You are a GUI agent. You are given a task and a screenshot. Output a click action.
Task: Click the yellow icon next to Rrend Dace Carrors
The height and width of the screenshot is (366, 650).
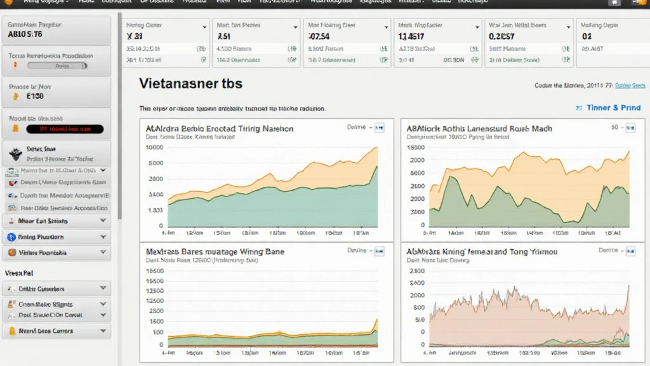click(11, 331)
